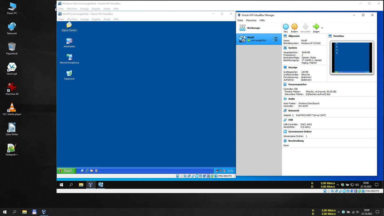Viewport: 384px width, 216px height.
Task: Click Notepad++ desktop icon
Action: (x=12, y=149)
